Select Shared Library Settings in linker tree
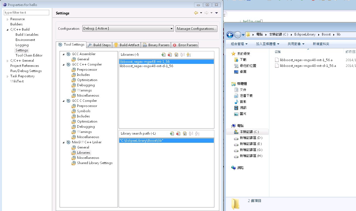The height and width of the screenshot is (211, 356). tap(95, 163)
